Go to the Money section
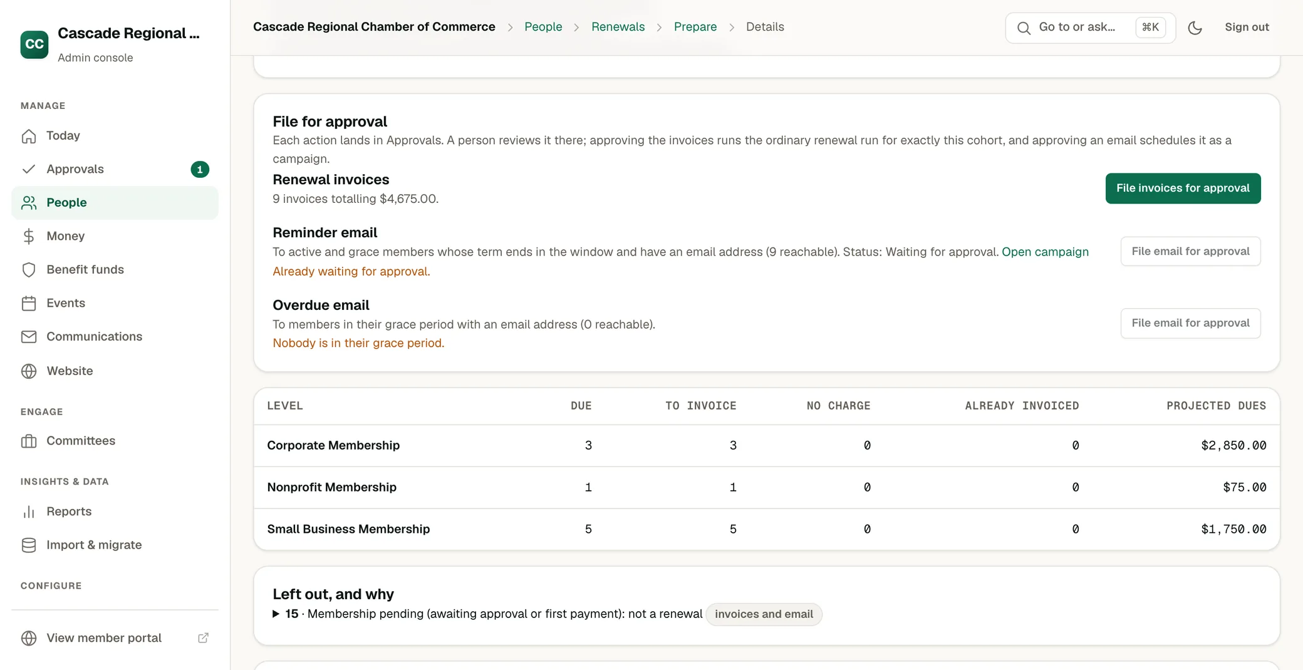The image size is (1303, 670). click(x=115, y=236)
